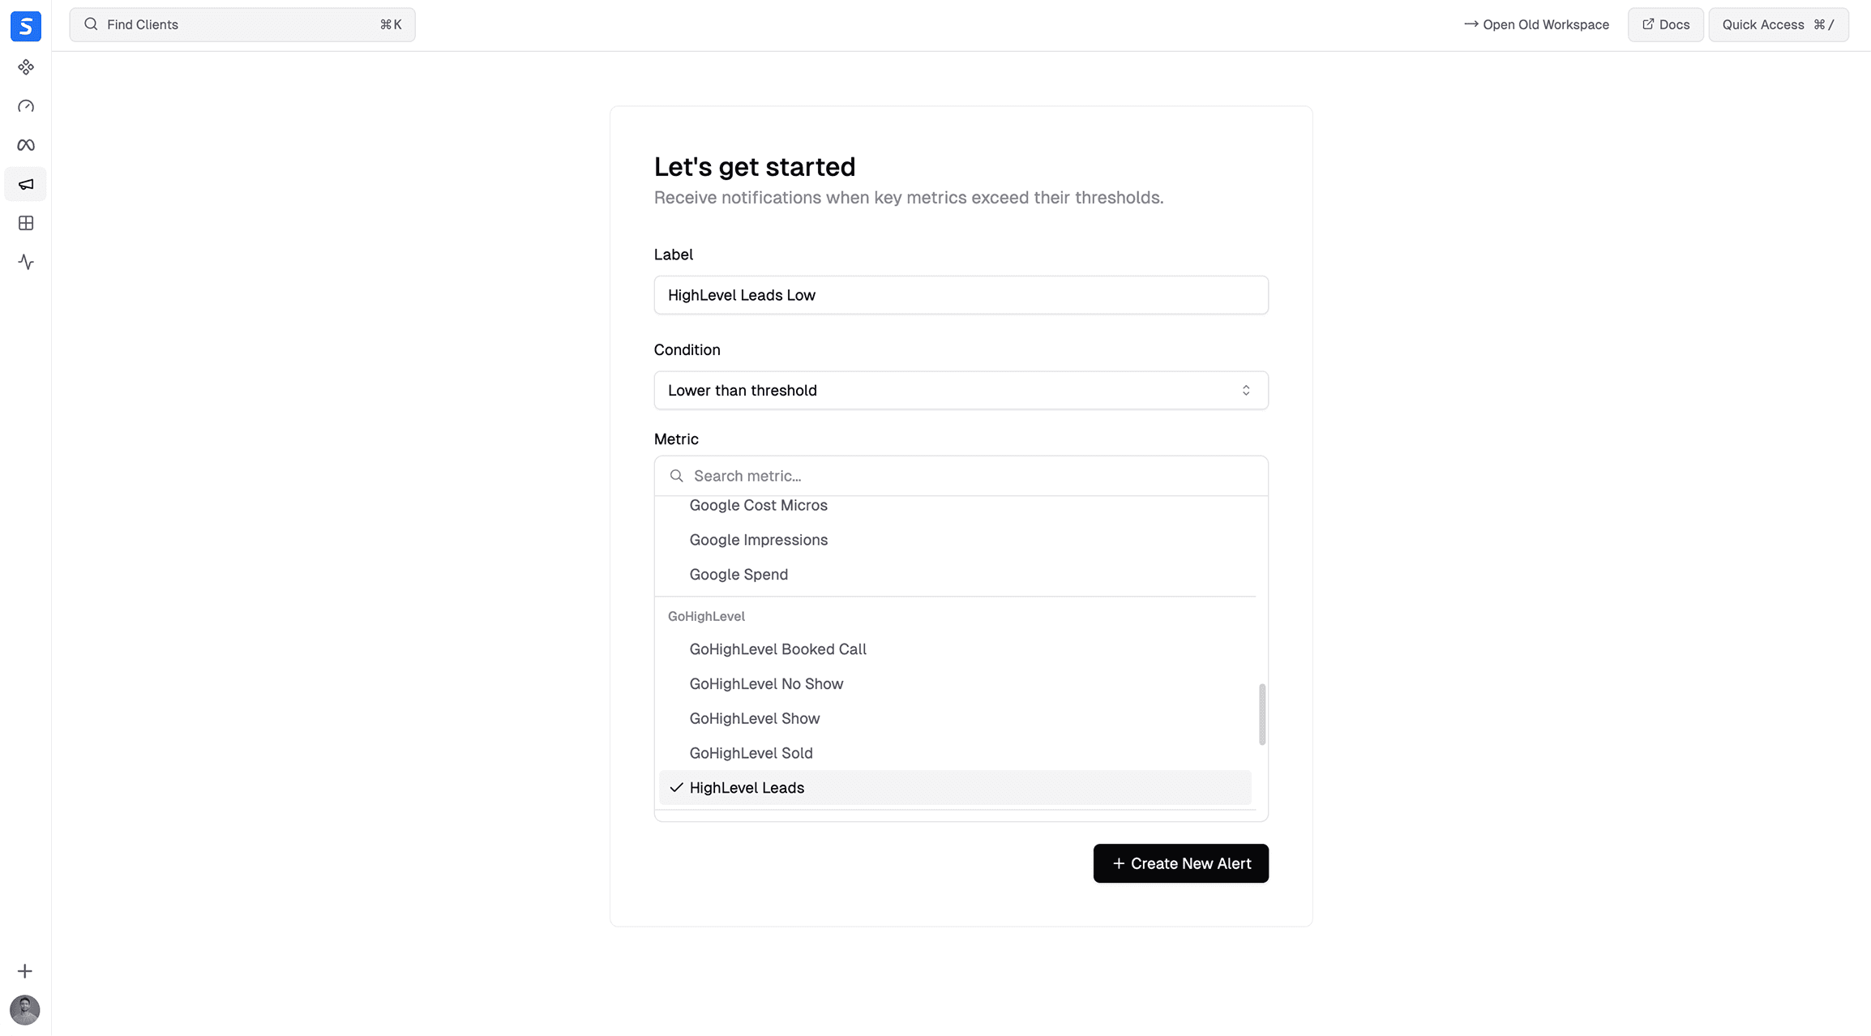Select GoHighLevel Booked Call metric
This screenshot has width=1871, height=1036.
coord(777,649)
